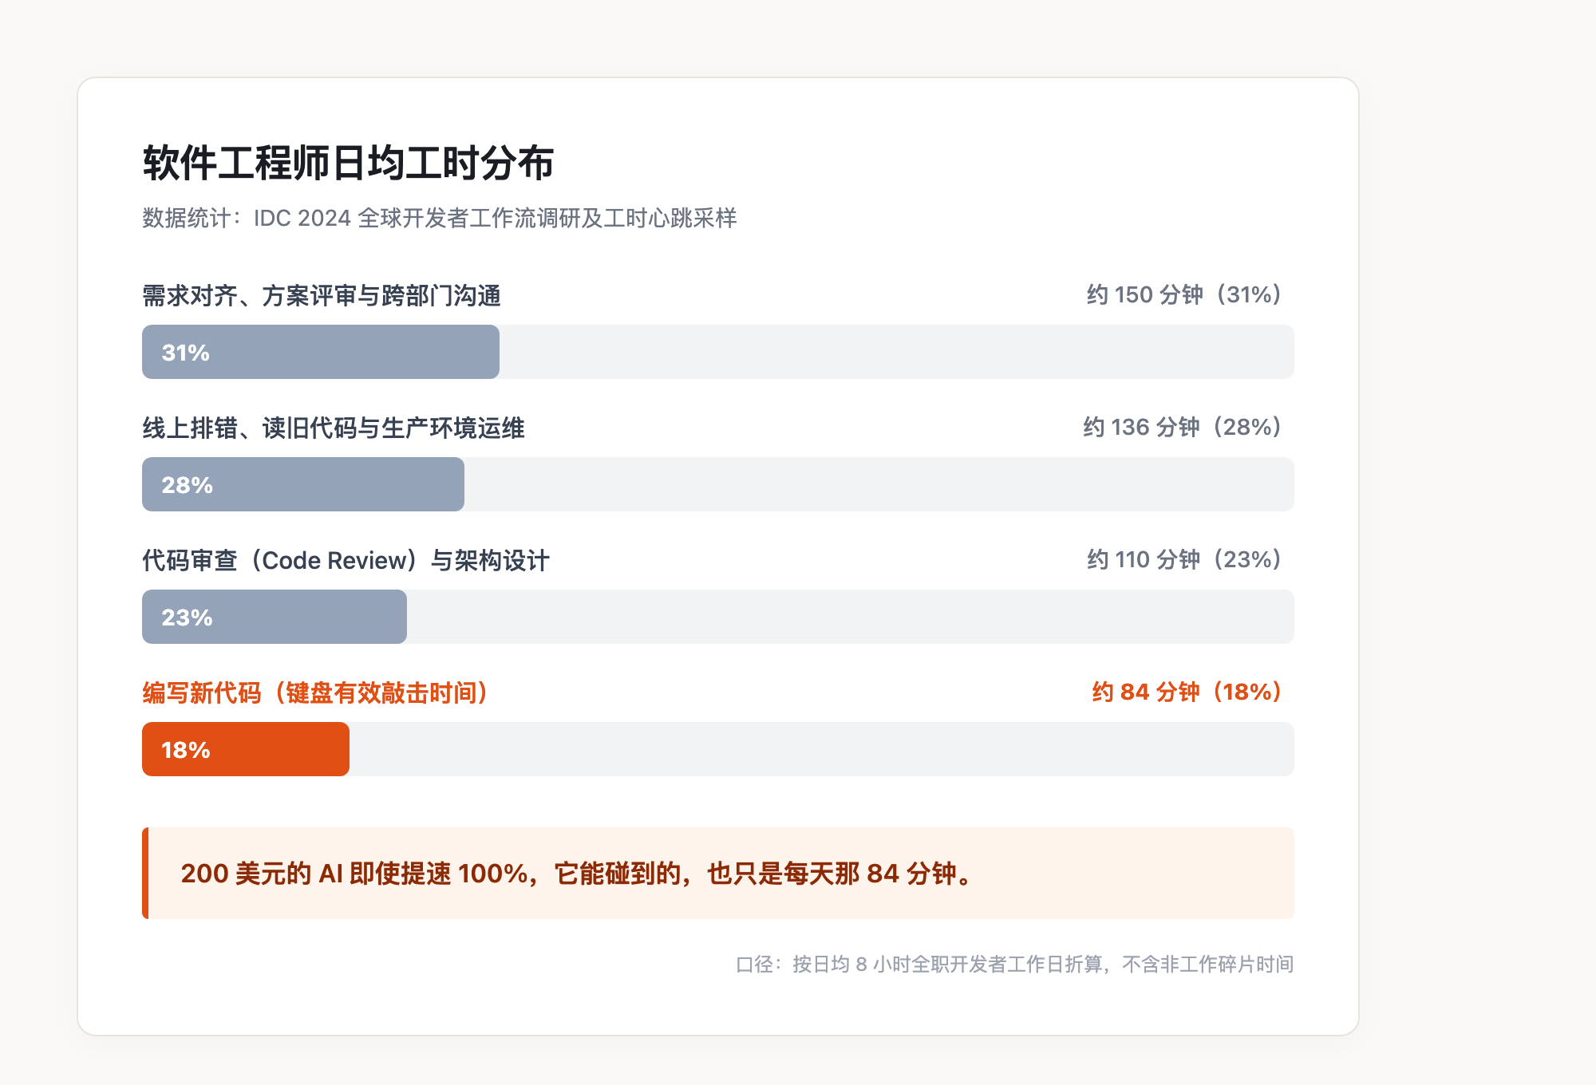
Task: Click the callout about 200 美元的 AI
Action: coord(718,874)
